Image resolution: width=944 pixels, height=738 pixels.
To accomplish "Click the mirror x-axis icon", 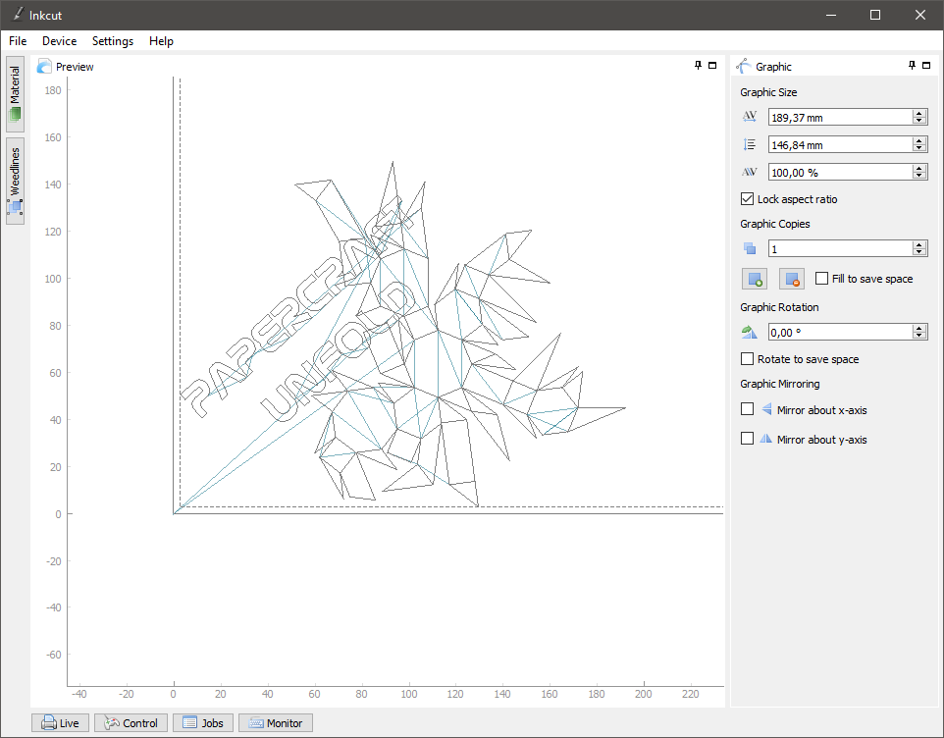I will pyautogui.click(x=766, y=409).
